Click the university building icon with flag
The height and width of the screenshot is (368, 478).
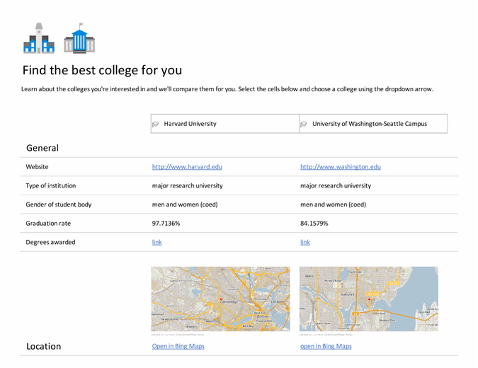(x=79, y=40)
